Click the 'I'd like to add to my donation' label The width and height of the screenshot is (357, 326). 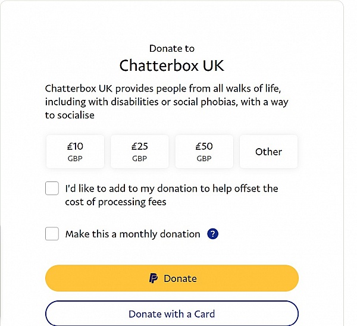pyautogui.click(x=172, y=195)
